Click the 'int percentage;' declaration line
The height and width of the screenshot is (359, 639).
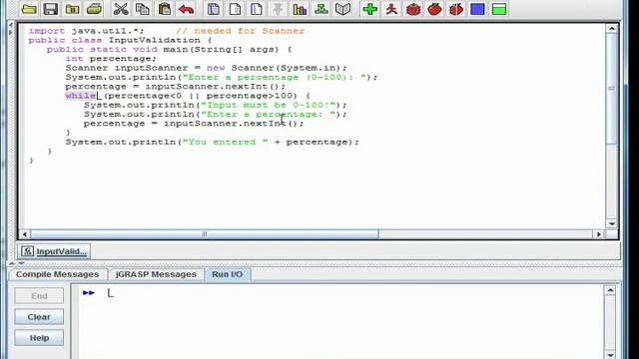111,59
